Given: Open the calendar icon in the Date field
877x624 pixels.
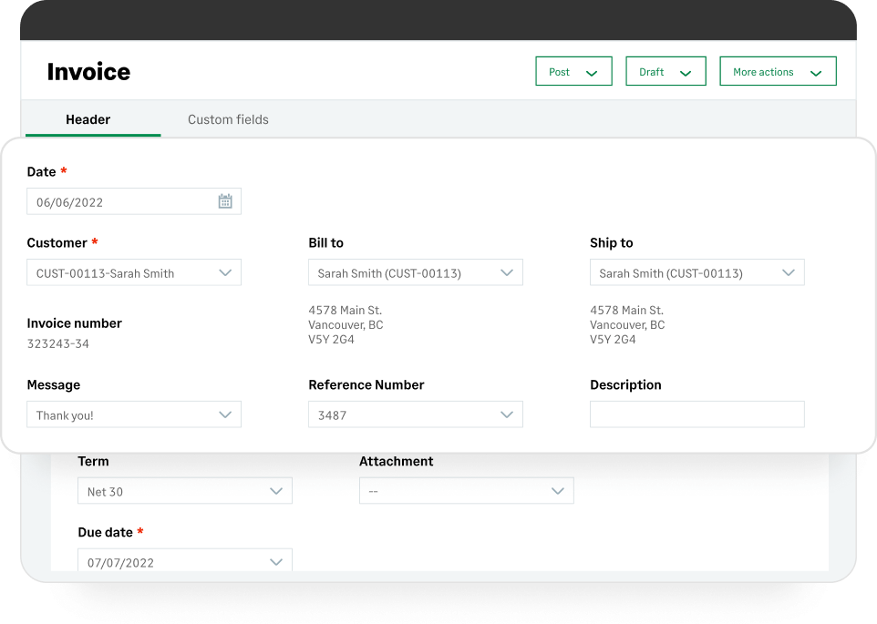Looking at the screenshot, I should point(225,200).
